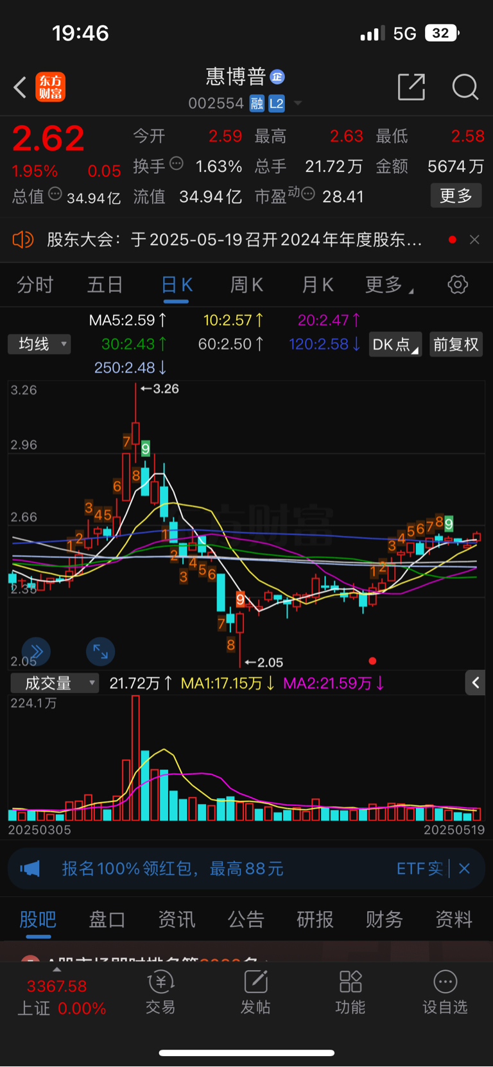Switch to the 资讯 tab
The image size is (493, 1067).
[x=177, y=920]
